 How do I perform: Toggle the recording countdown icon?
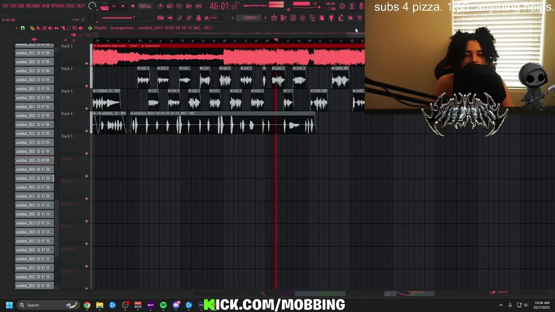point(180,6)
